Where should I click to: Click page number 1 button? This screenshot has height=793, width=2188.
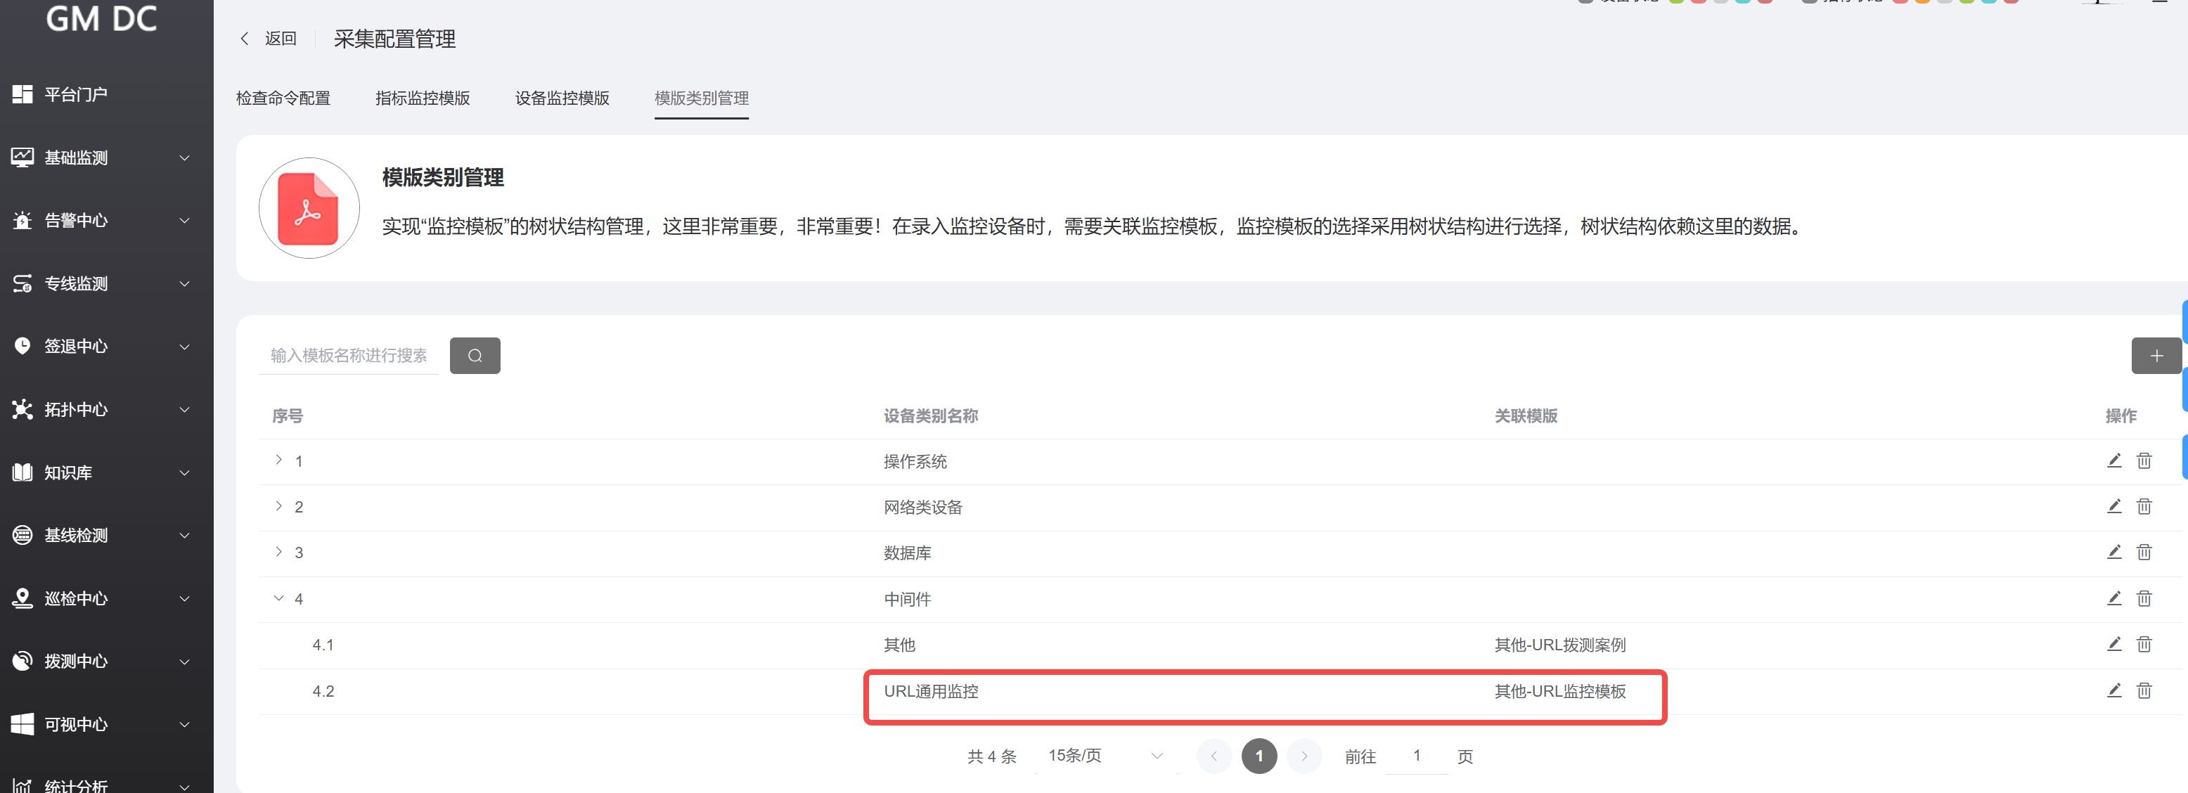click(x=1259, y=755)
